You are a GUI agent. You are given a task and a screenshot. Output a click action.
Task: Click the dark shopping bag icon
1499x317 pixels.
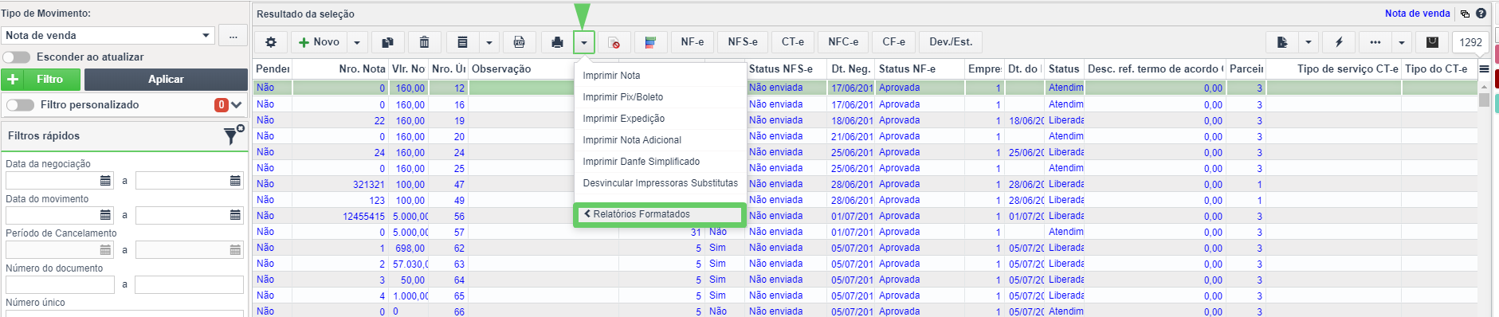point(1432,42)
